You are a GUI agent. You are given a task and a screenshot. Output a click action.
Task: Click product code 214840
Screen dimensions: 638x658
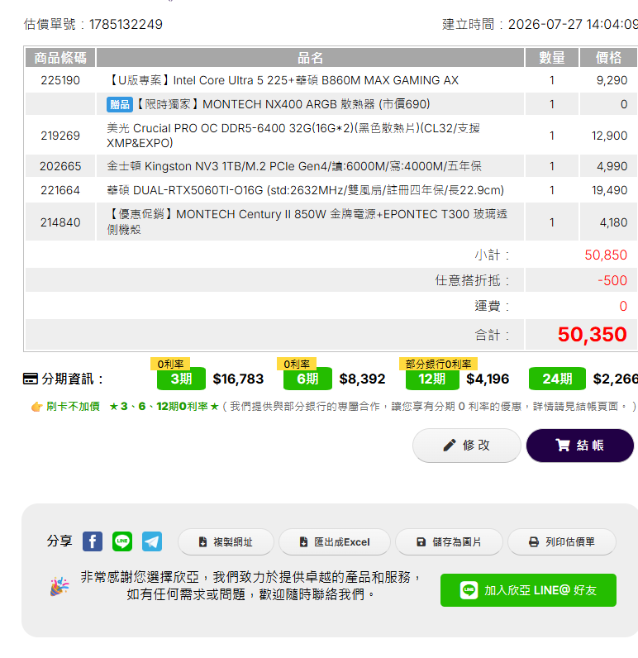coord(60,222)
